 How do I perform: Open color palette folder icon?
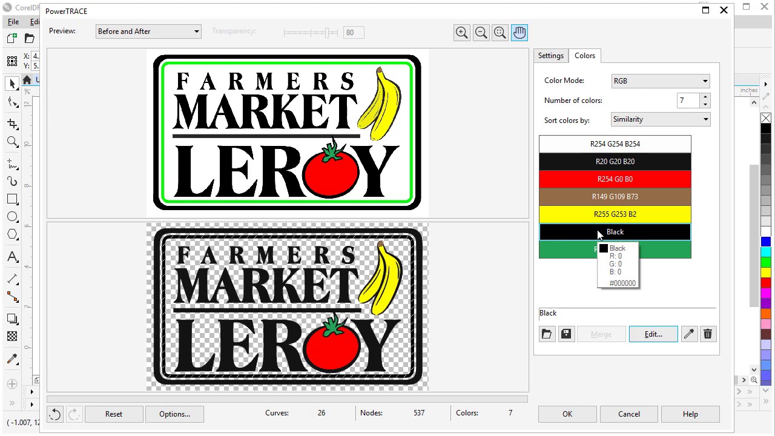[x=547, y=334]
